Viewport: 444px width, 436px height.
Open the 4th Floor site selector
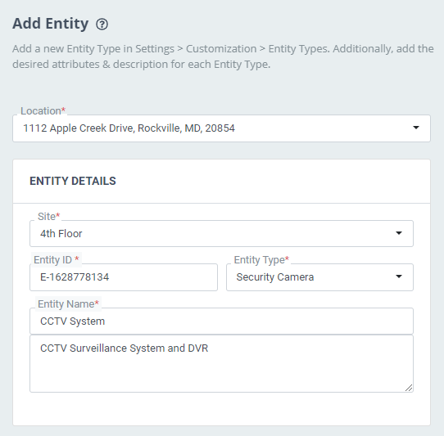(x=221, y=234)
